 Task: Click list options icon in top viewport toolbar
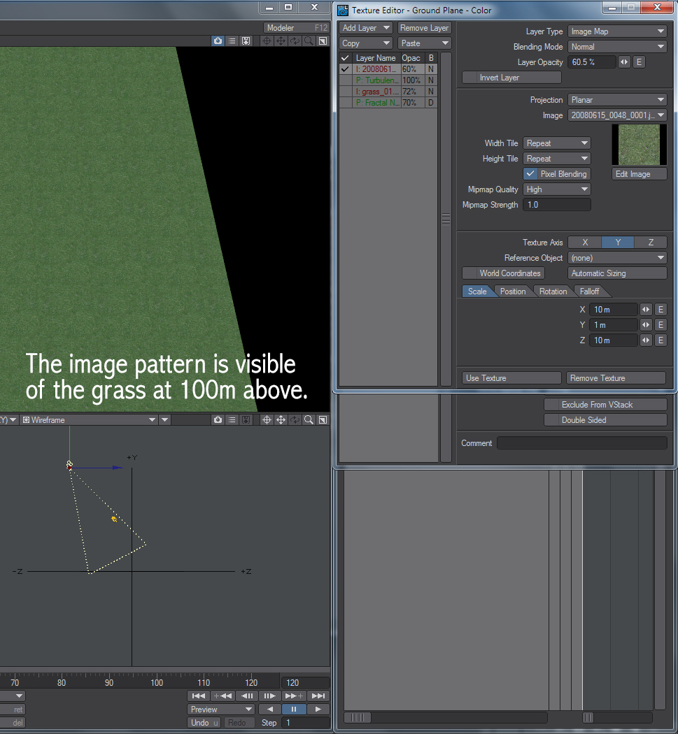232,41
